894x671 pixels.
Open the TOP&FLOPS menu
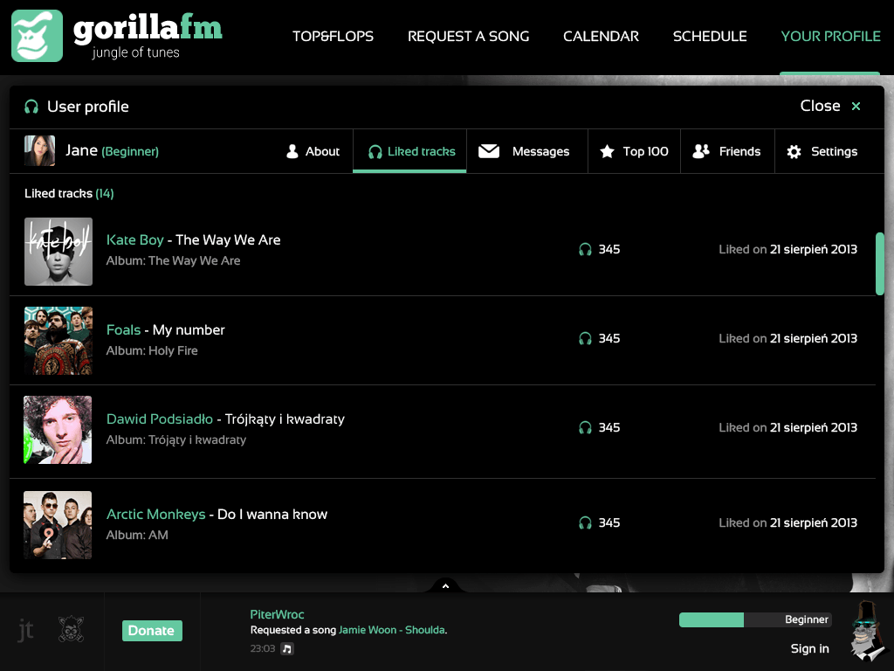pyautogui.click(x=333, y=36)
